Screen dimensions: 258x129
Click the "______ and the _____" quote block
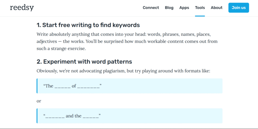(130, 116)
